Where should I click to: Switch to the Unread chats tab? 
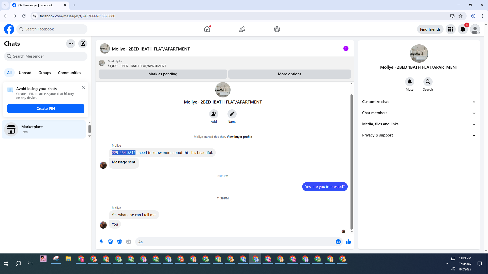pyautogui.click(x=25, y=73)
